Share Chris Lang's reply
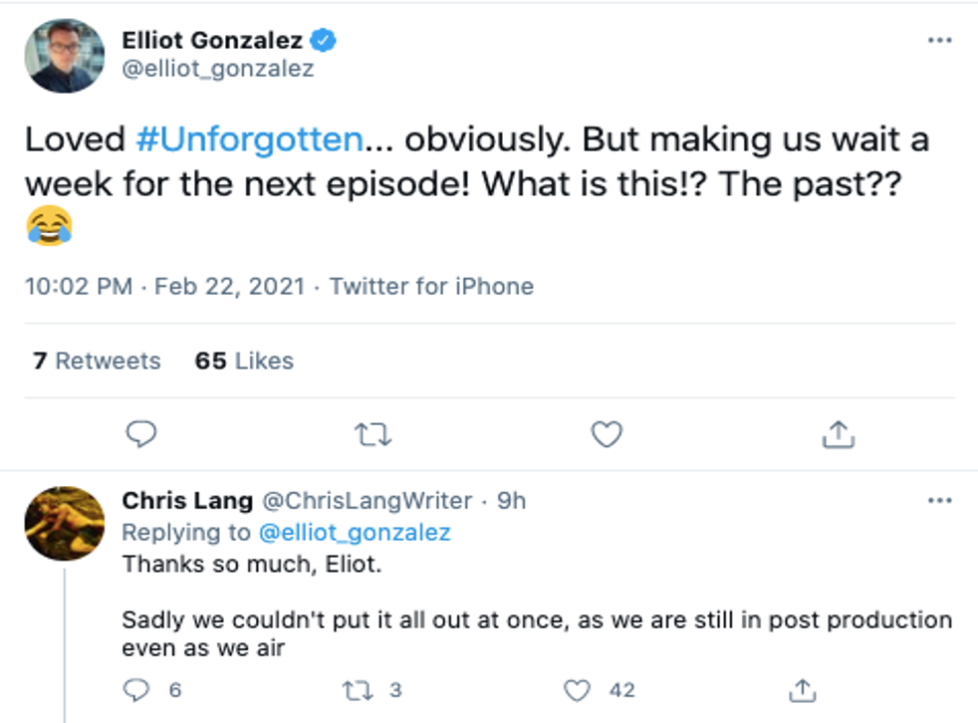 click(x=804, y=689)
